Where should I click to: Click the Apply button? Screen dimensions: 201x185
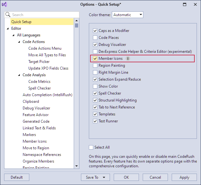coord(184,177)
